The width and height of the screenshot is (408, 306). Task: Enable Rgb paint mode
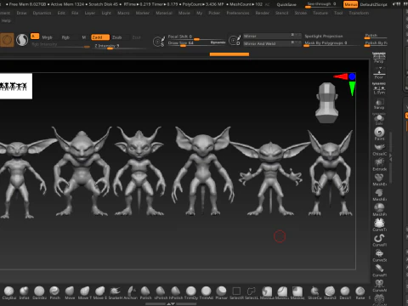pos(65,37)
